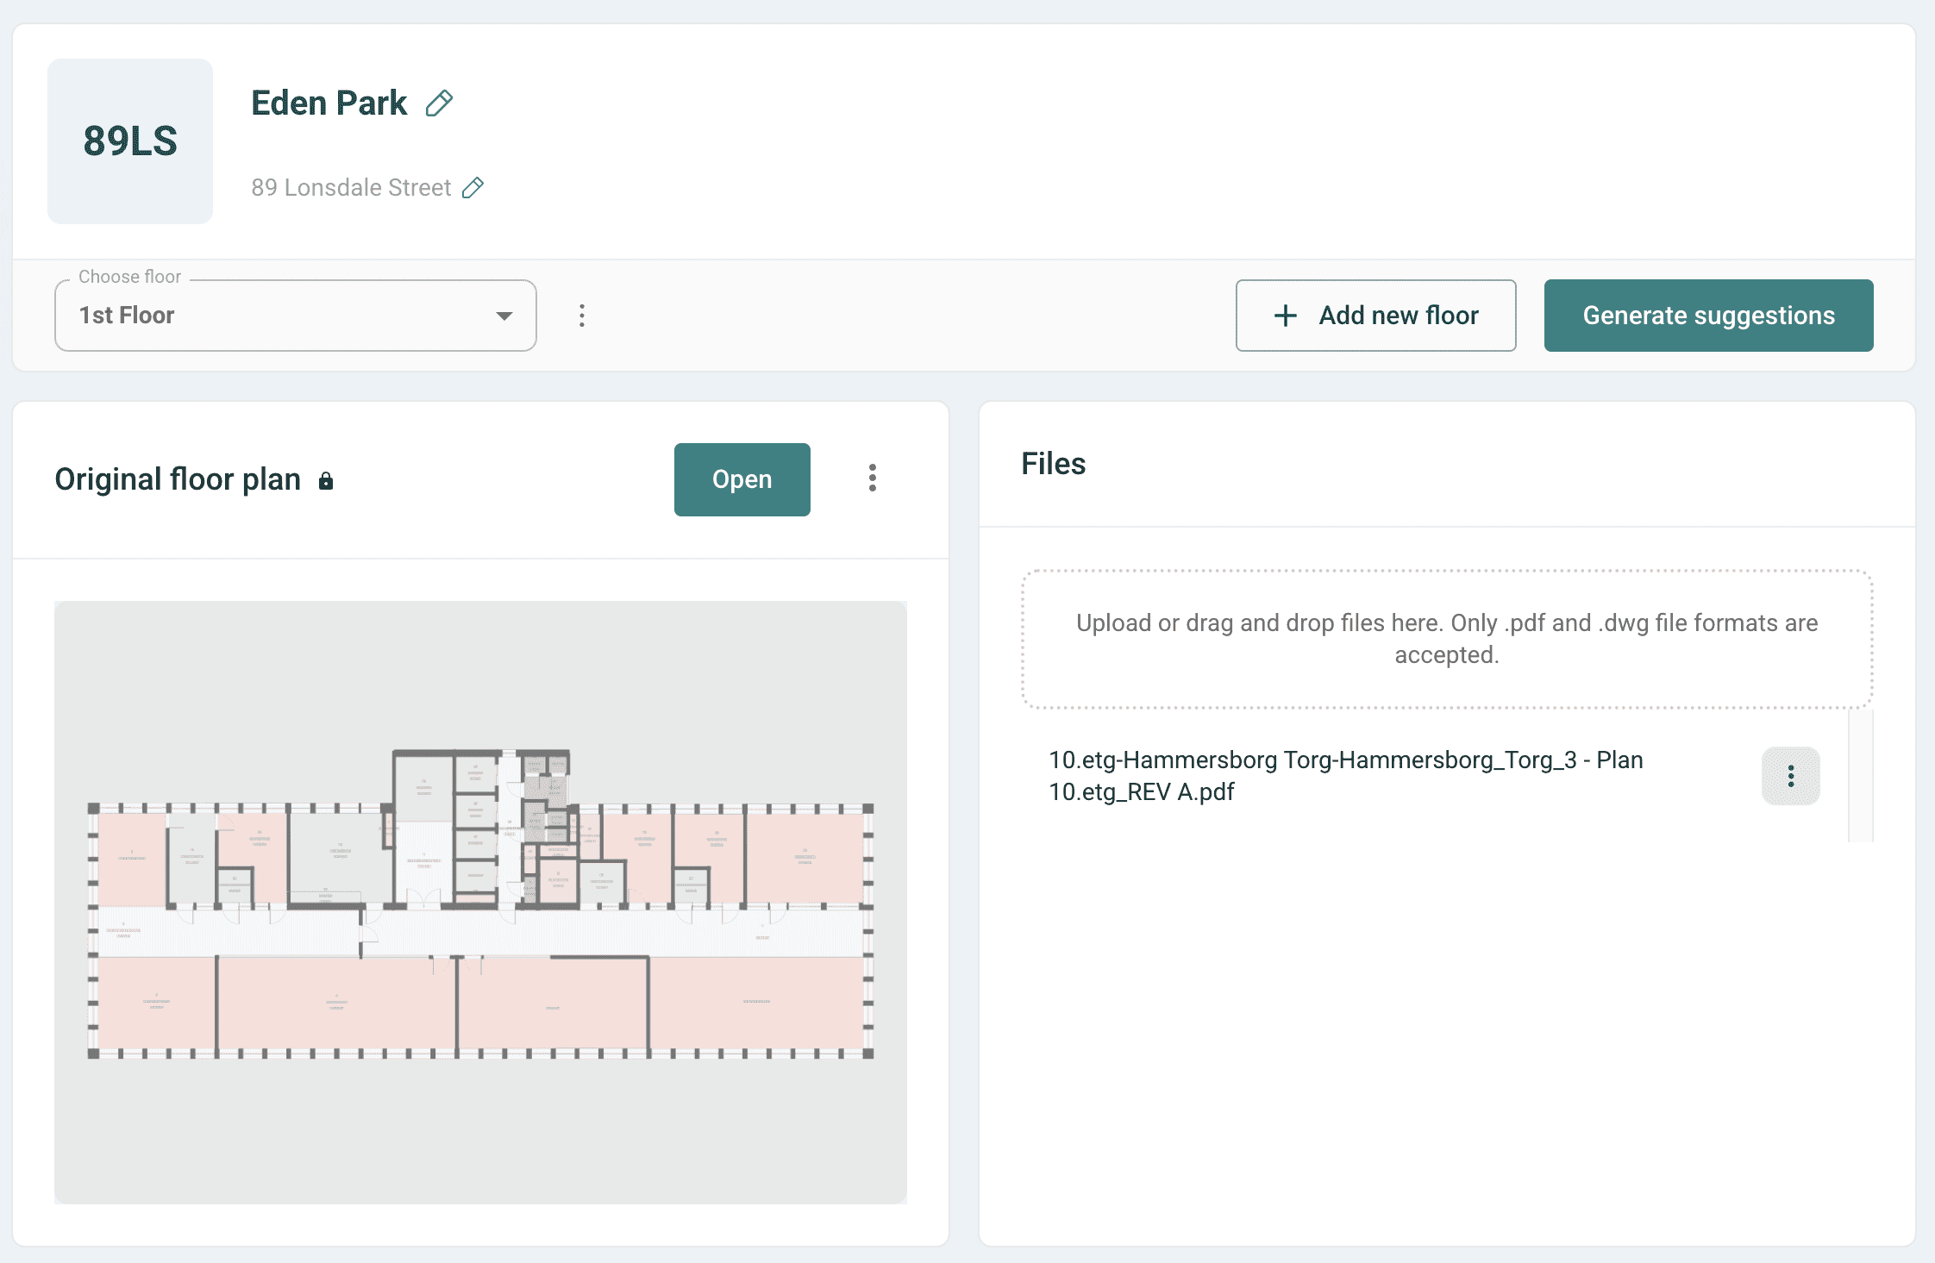Click the lock icon beside Original floor plan
This screenshot has height=1263, width=1935.
[x=327, y=480]
